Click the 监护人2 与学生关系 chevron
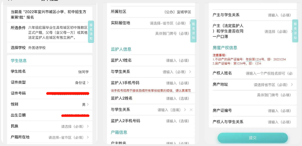302x146 pixels. [185, 110]
